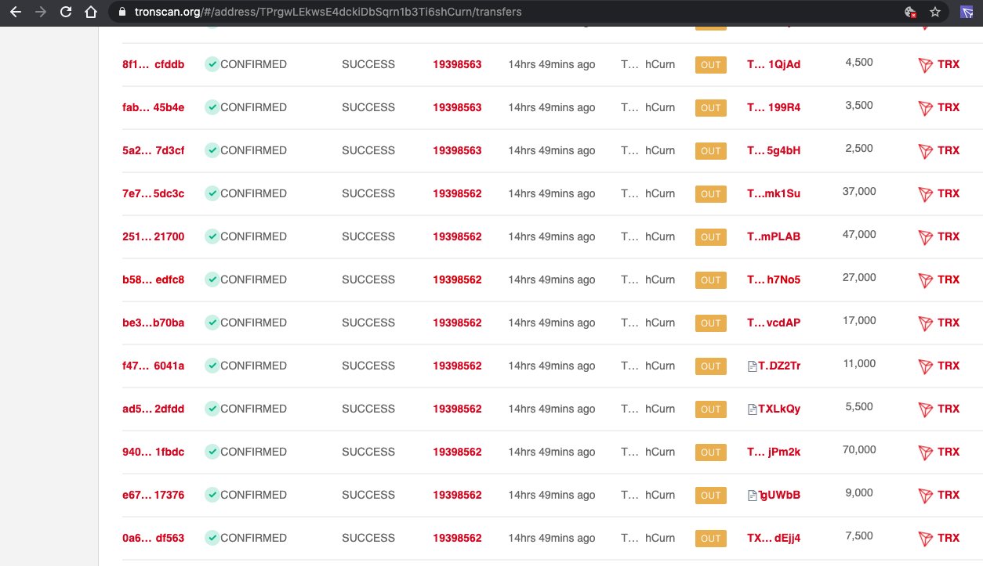Click the TRX token link in the 70,000 row

point(949,452)
